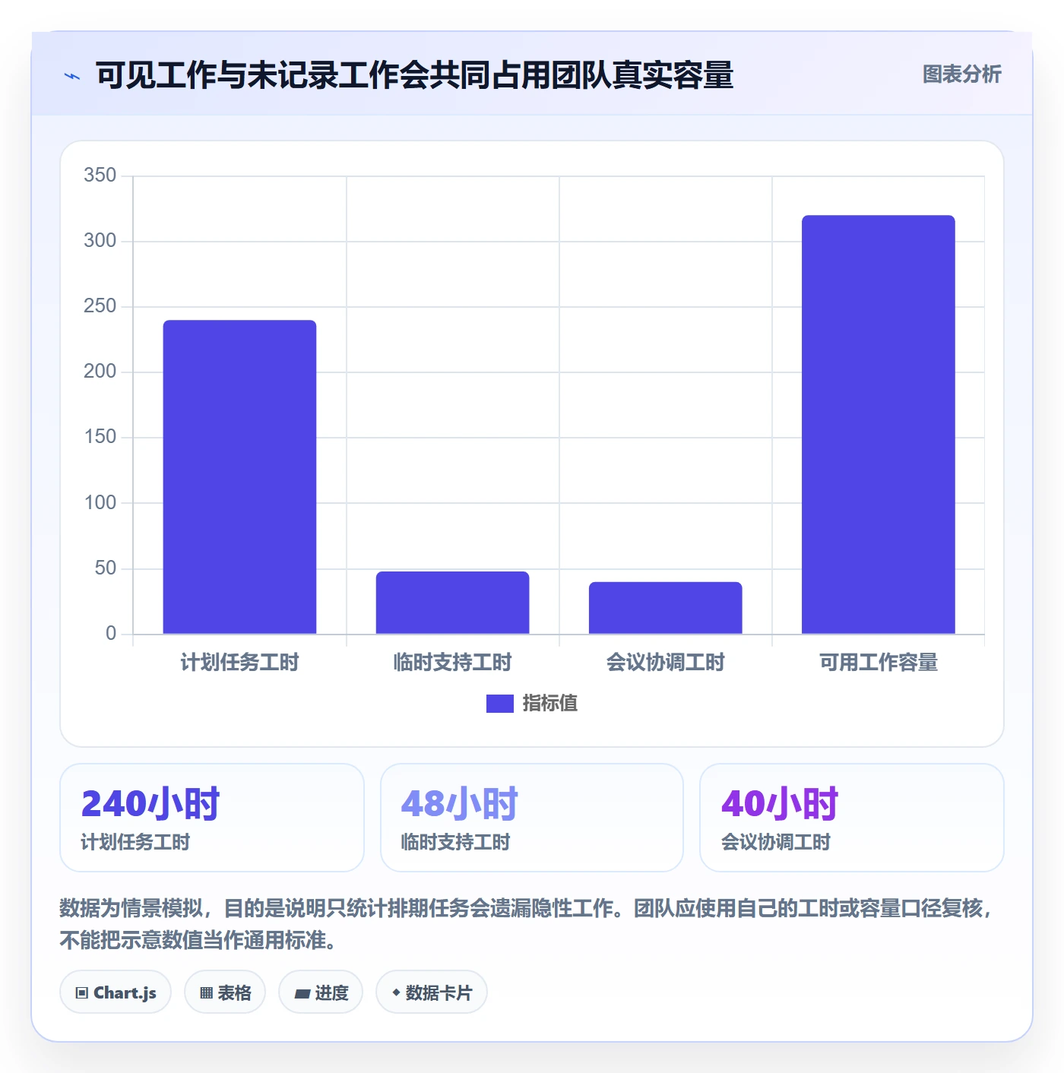The width and height of the screenshot is (1064, 1073).
Task: Click the bar icon in 进度 tag
Action: [x=302, y=993]
